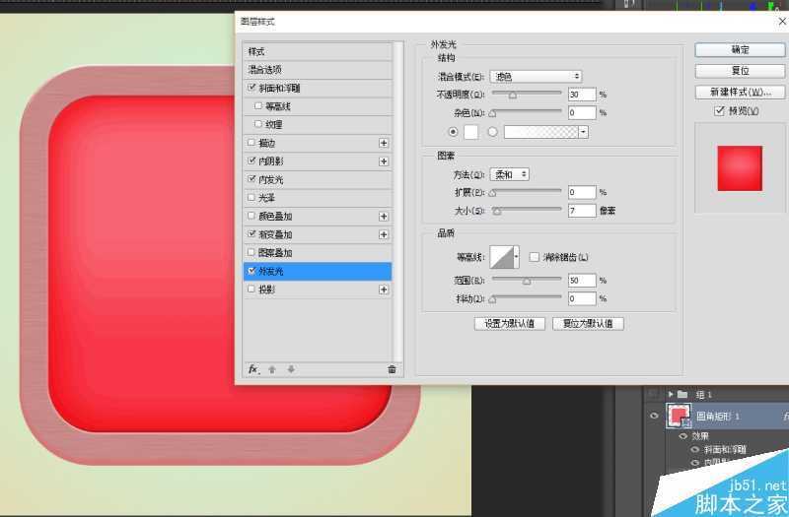Viewport: 789px width, 517px height.
Task: Select the 投影 row label
Action: tap(266, 290)
